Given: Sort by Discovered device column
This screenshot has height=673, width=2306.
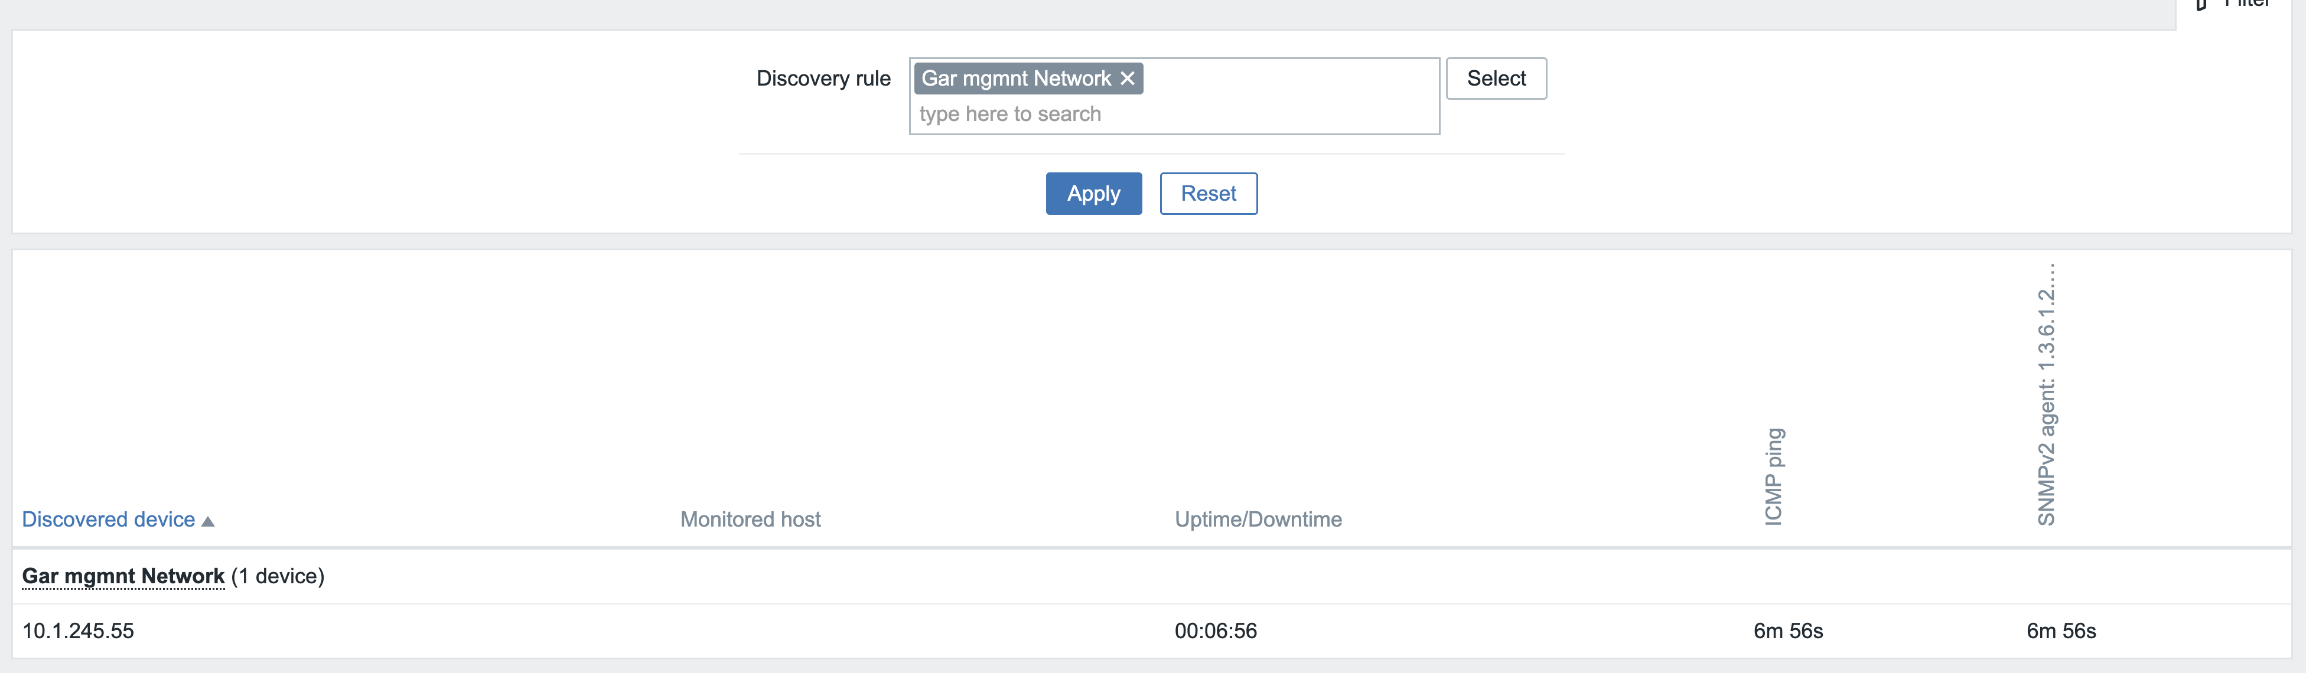Looking at the screenshot, I should coord(108,519).
